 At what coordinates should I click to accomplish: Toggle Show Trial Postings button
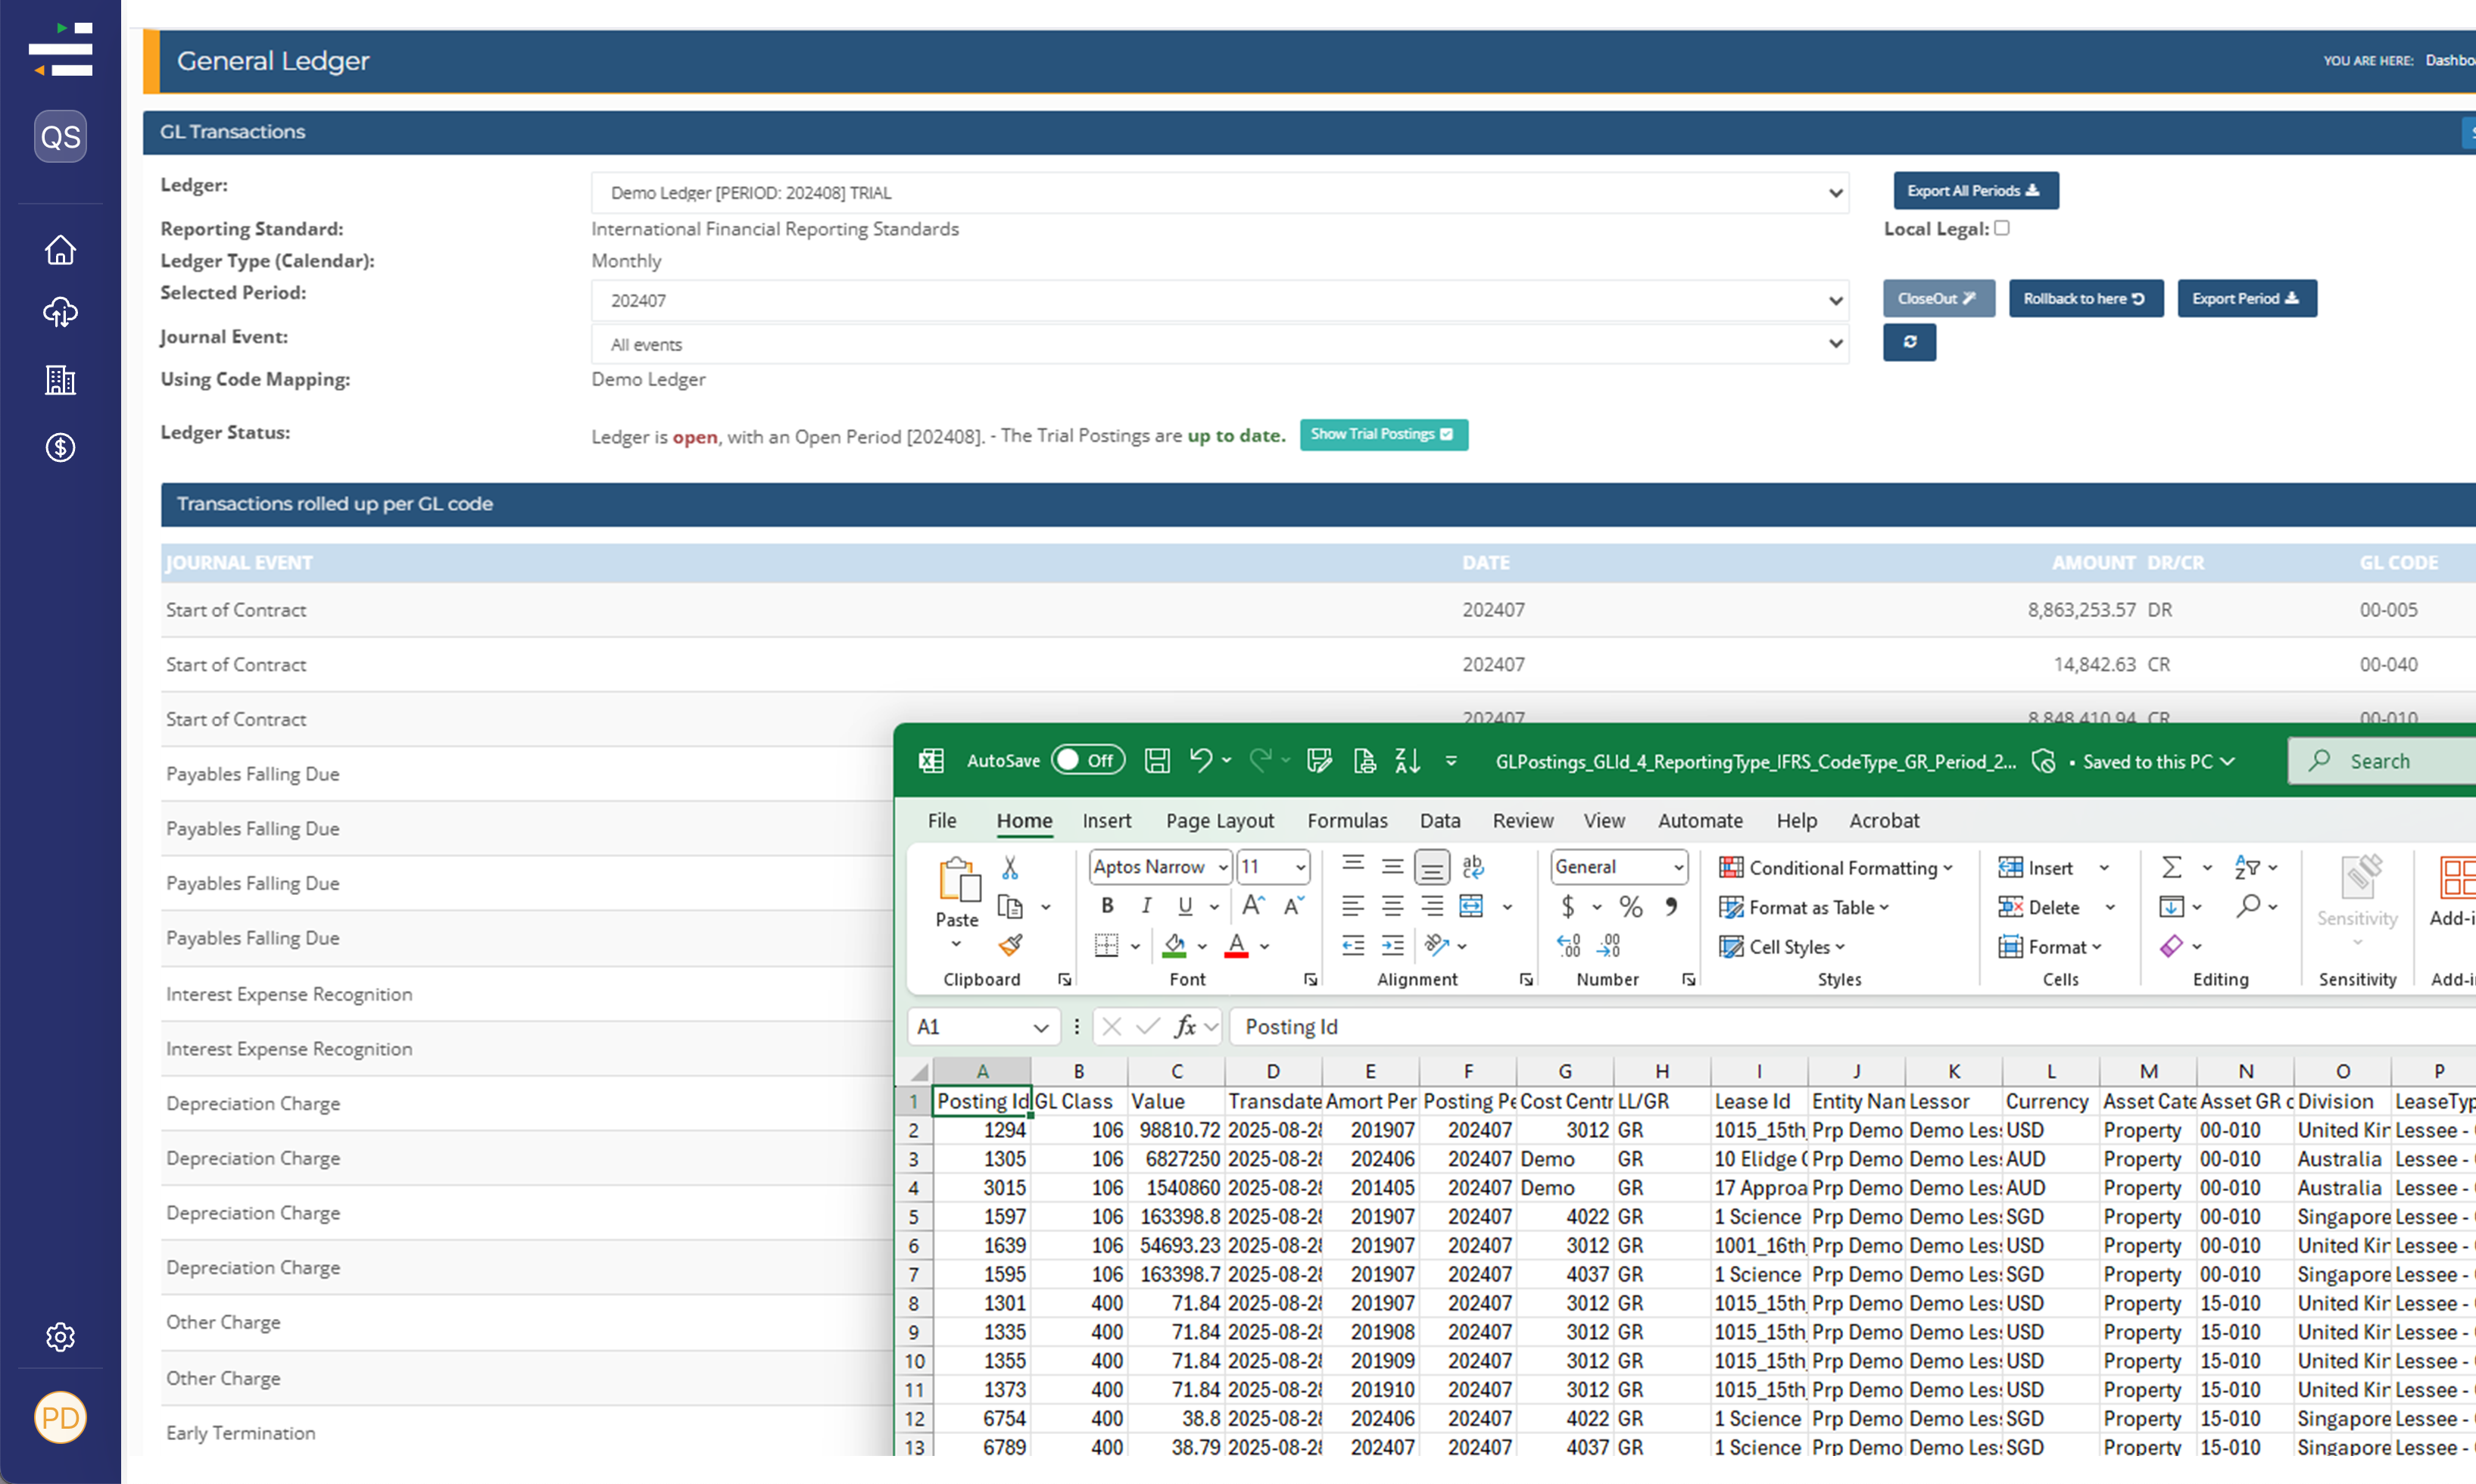[x=1383, y=434]
